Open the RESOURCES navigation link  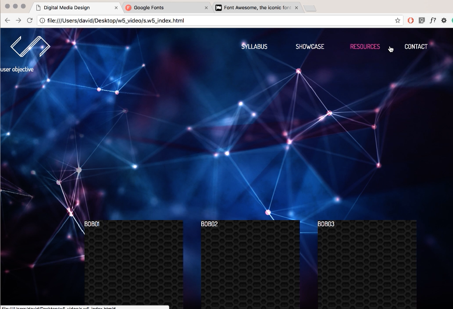pyautogui.click(x=365, y=46)
